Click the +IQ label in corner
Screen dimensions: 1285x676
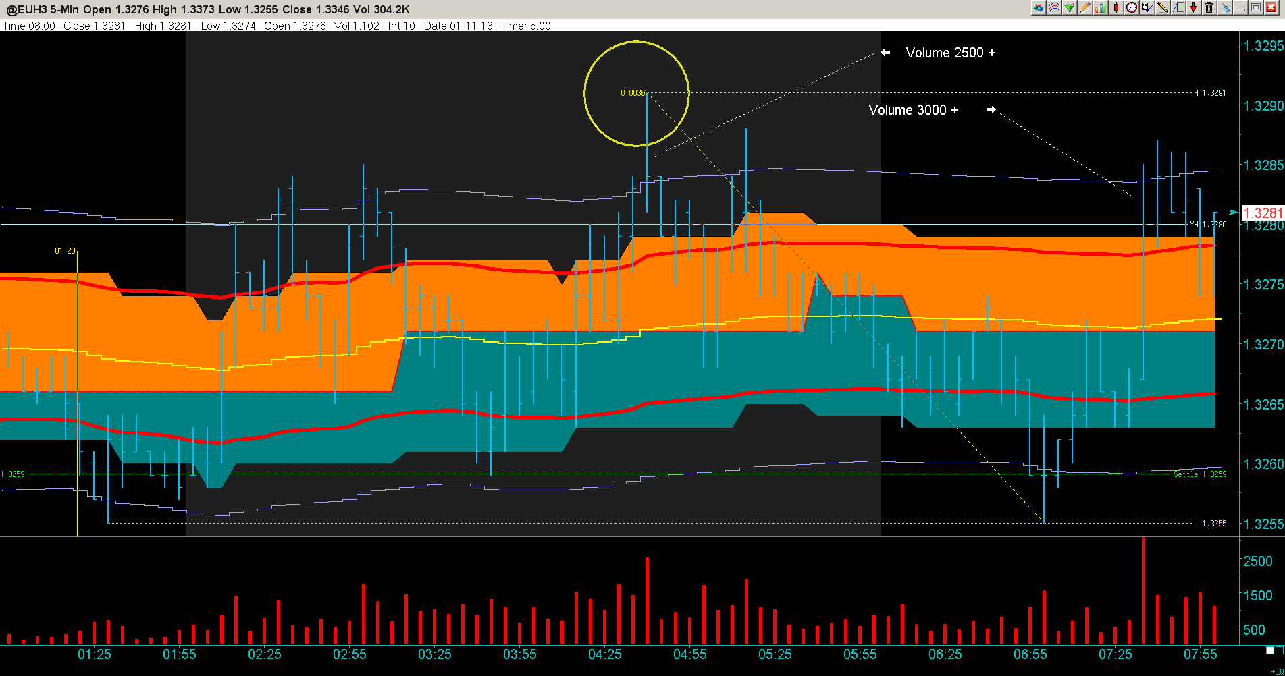coord(1278,672)
